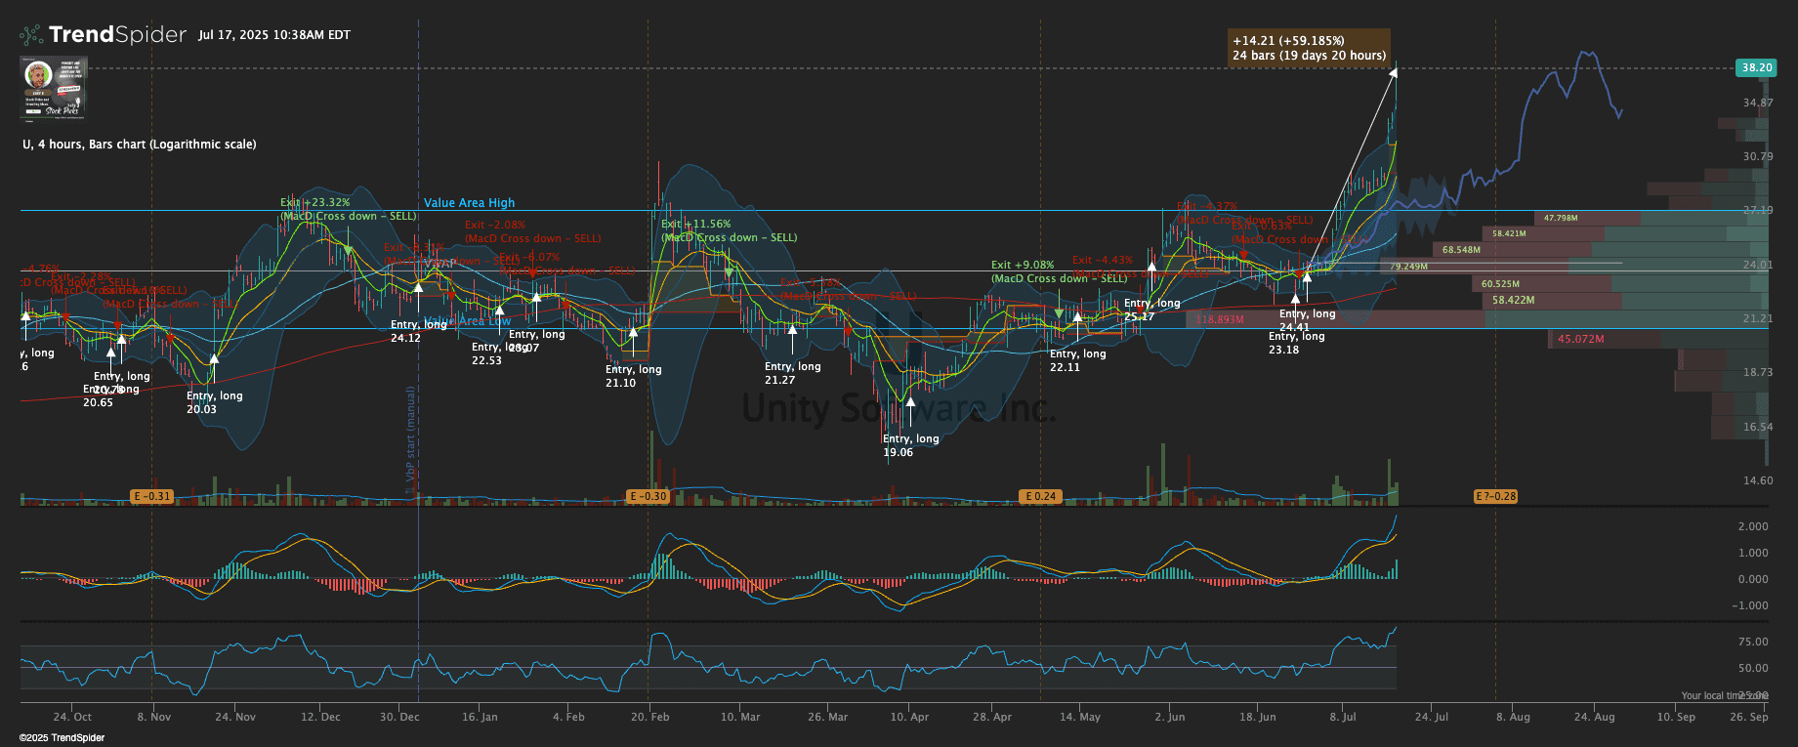The width and height of the screenshot is (1798, 747).
Task: Click the Value Area High label
Action: click(469, 203)
